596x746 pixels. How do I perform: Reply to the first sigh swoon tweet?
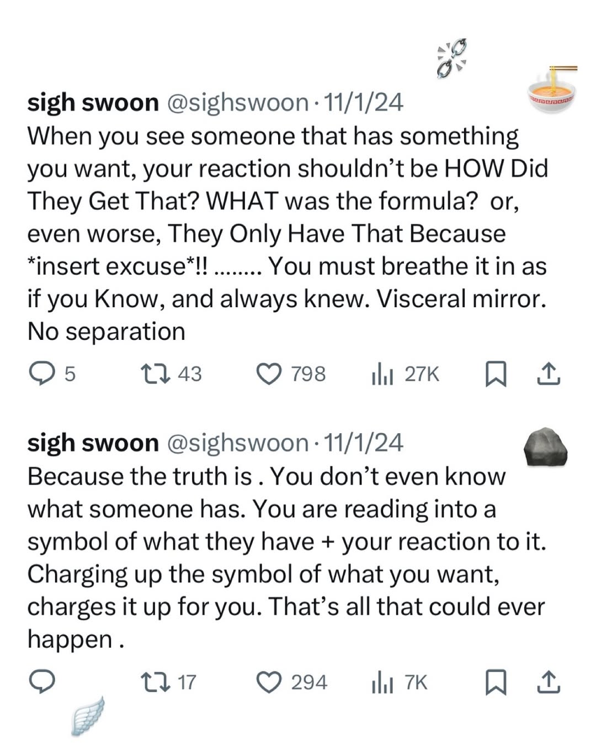coord(41,374)
